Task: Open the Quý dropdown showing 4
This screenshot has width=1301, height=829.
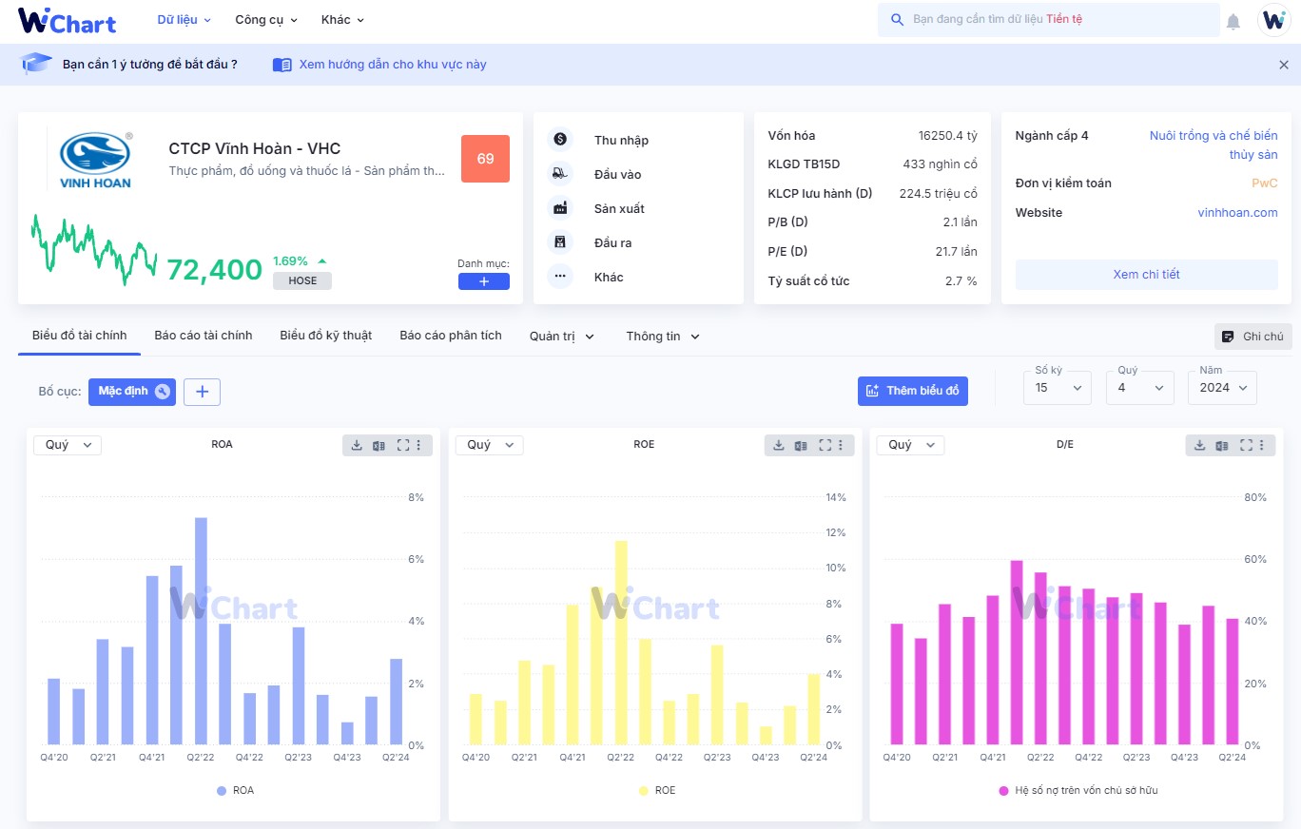Action: (x=1139, y=387)
